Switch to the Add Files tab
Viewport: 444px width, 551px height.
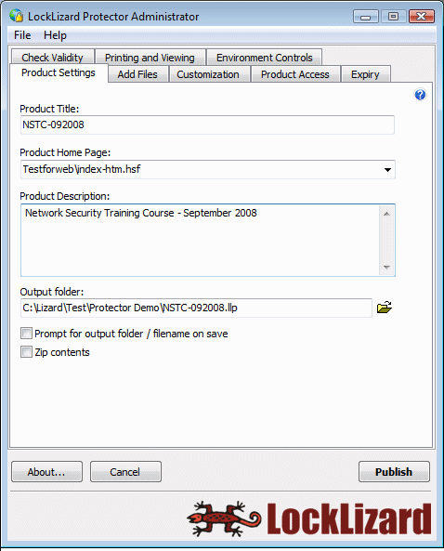[137, 74]
